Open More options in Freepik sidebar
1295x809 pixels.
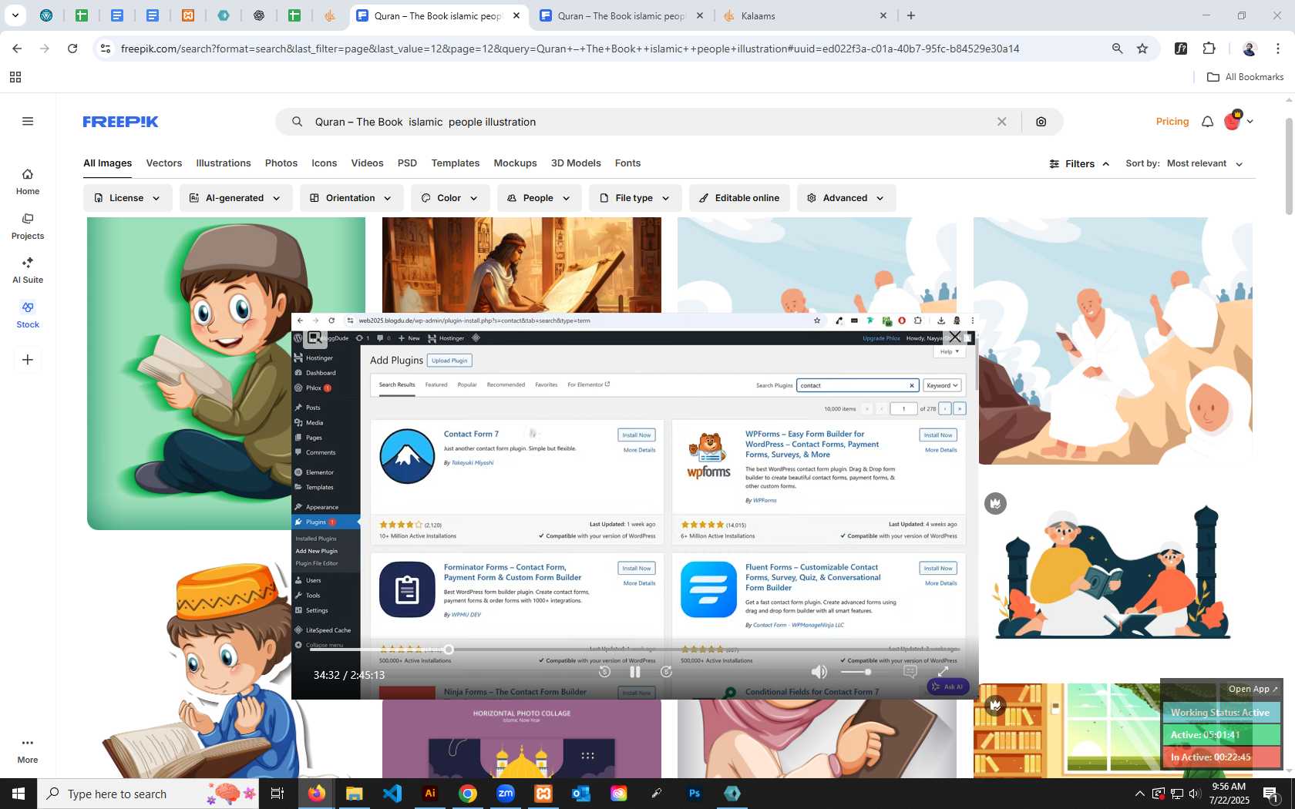pos(28,750)
